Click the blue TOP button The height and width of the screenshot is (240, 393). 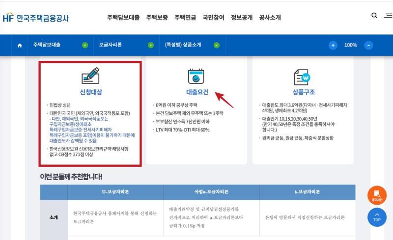tap(377, 217)
